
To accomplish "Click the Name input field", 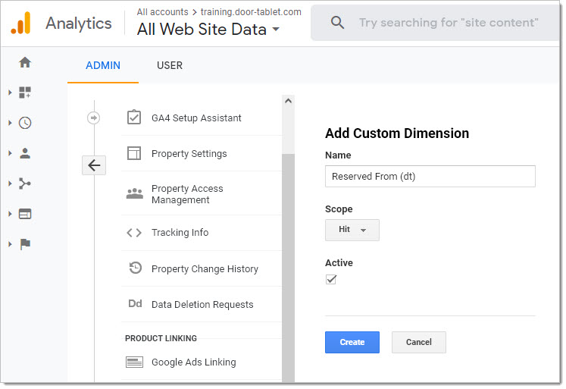I will pyautogui.click(x=430, y=176).
